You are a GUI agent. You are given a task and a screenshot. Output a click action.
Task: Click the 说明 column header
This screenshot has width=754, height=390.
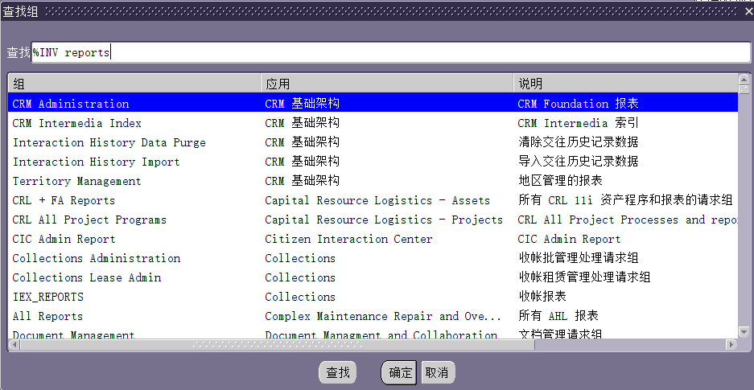(x=625, y=84)
